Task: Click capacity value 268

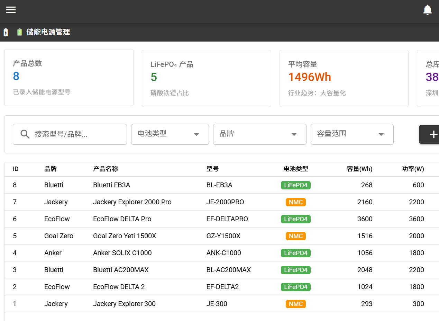Action: pyautogui.click(x=367, y=185)
